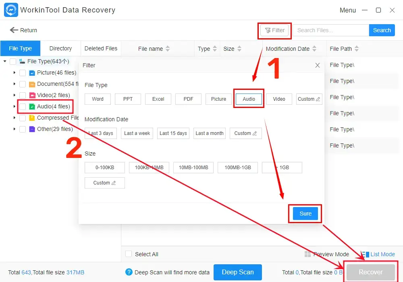Check the Other(29 files) checkbox
The image size is (403, 282).
click(x=23, y=129)
